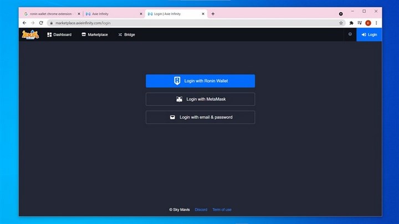
Task: Open the Bridge page
Action: click(126, 35)
